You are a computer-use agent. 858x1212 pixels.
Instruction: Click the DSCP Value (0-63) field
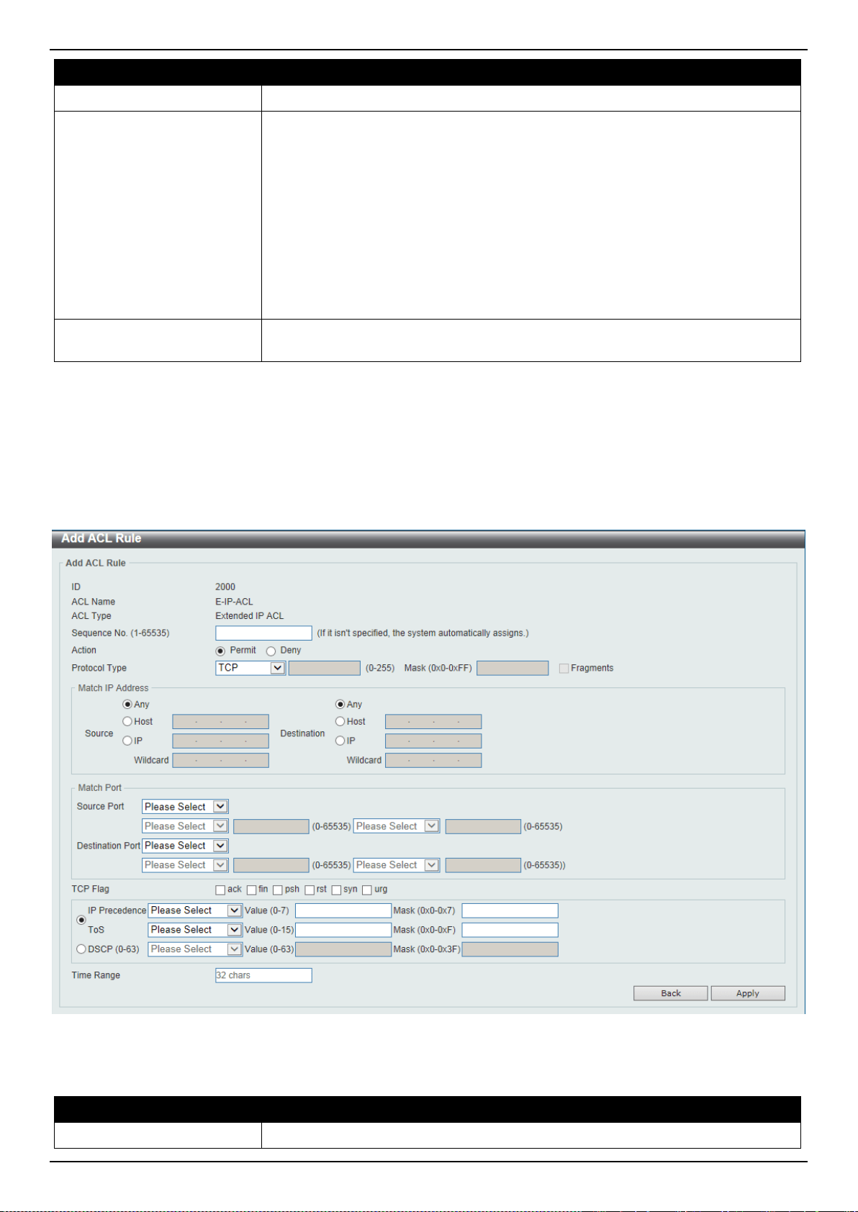tap(343, 949)
